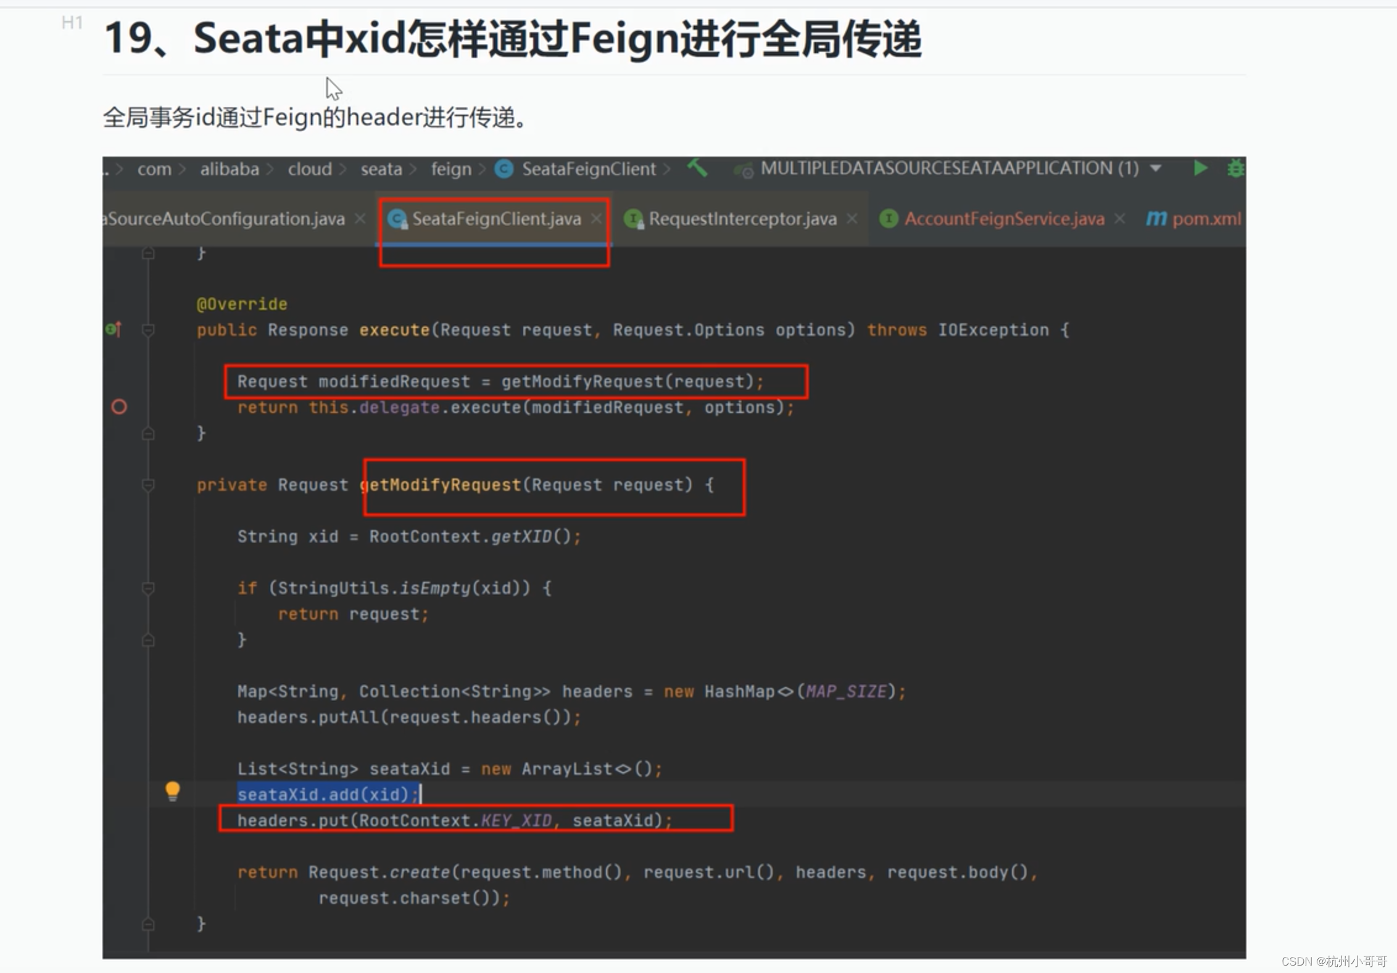
Task: Click the green Debug bug icon
Action: pyautogui.click(x=1235, y=168)
